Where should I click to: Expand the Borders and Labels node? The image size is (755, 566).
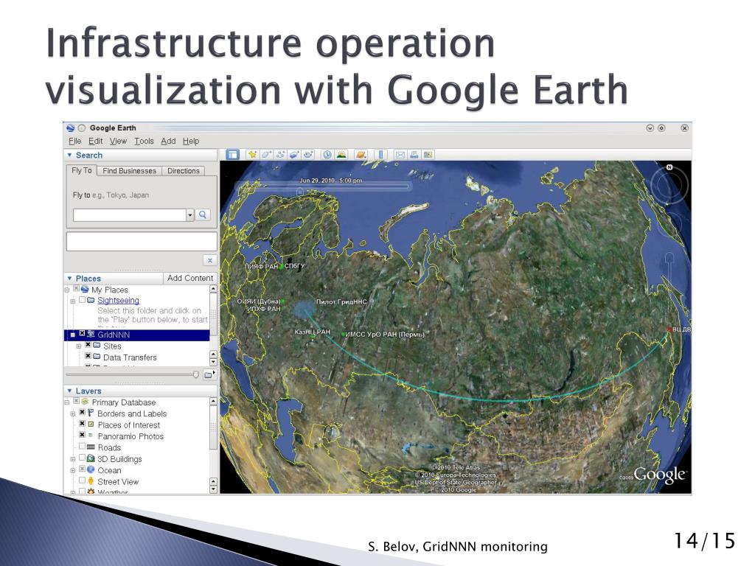(73, 413)
